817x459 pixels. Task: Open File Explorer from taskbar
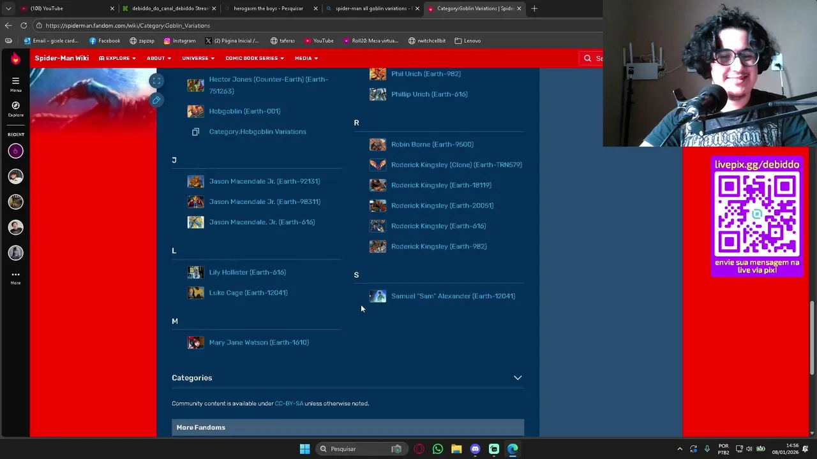(x=456, y=449)
